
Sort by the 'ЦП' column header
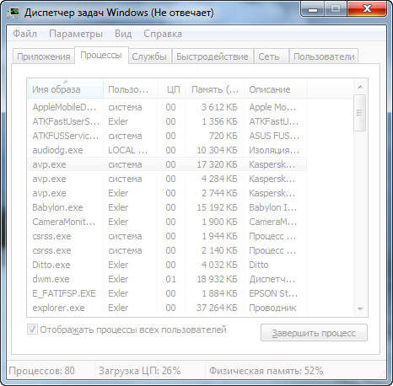(172, 89)
